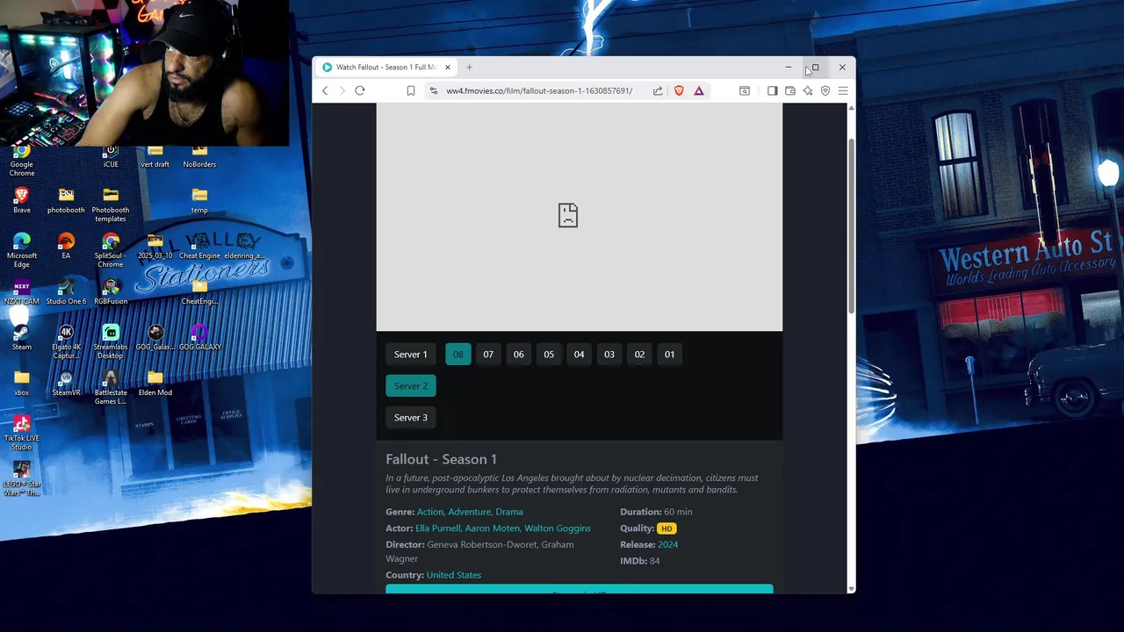The height and width of the screenshot is (632, 1124).
Task: Open Leo AI sparkle icon
Action: pos(808,90)
